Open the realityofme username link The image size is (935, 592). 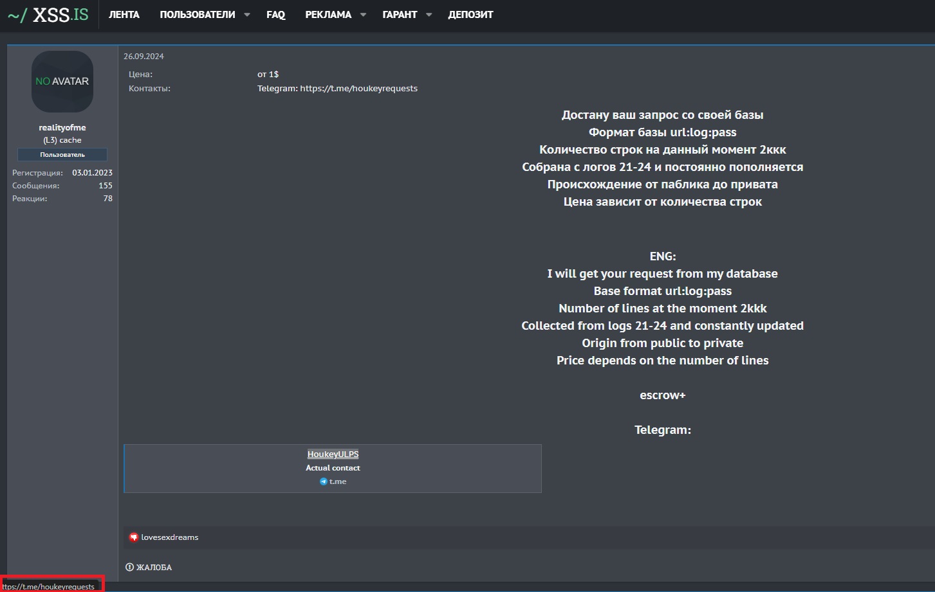(62, 127)
